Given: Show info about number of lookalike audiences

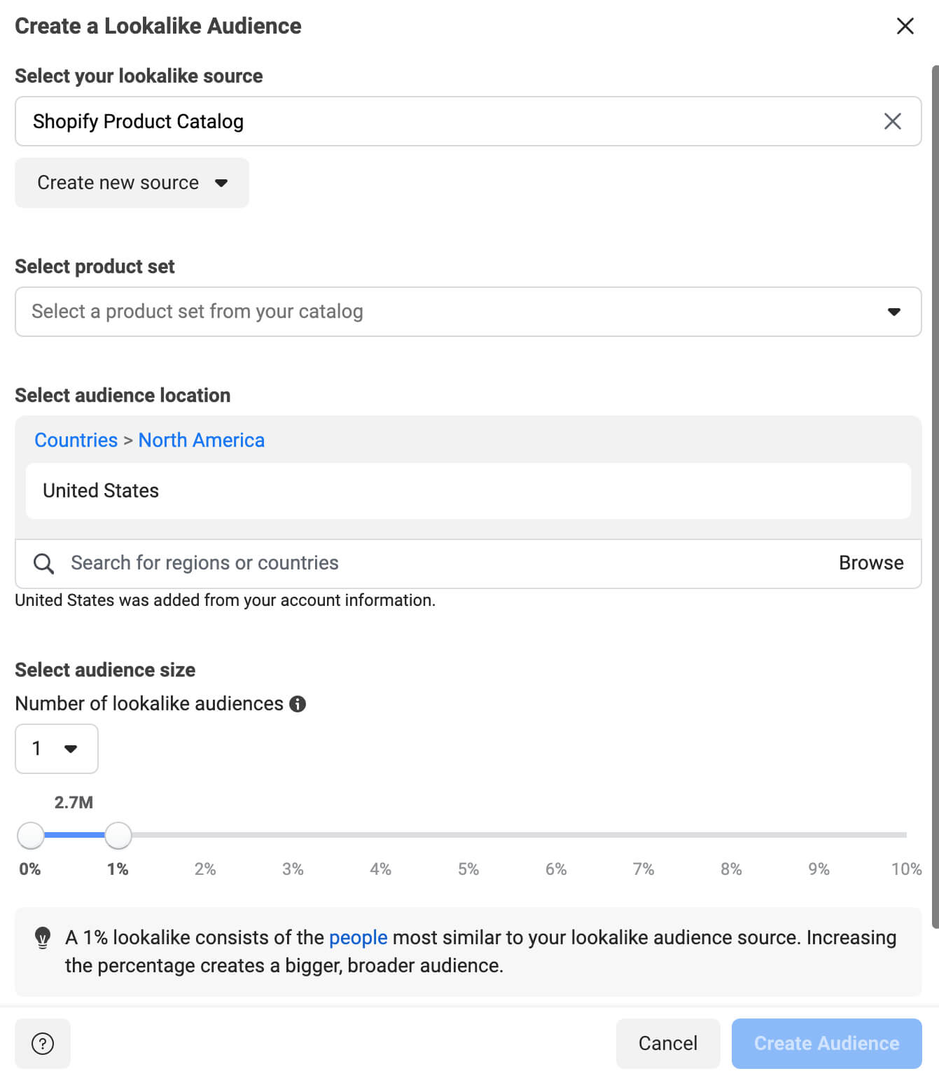Looking at the screenshot, I should click(x=298, y=704).
